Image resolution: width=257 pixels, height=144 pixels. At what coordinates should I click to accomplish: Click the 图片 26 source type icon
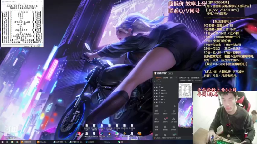[159, 102]
